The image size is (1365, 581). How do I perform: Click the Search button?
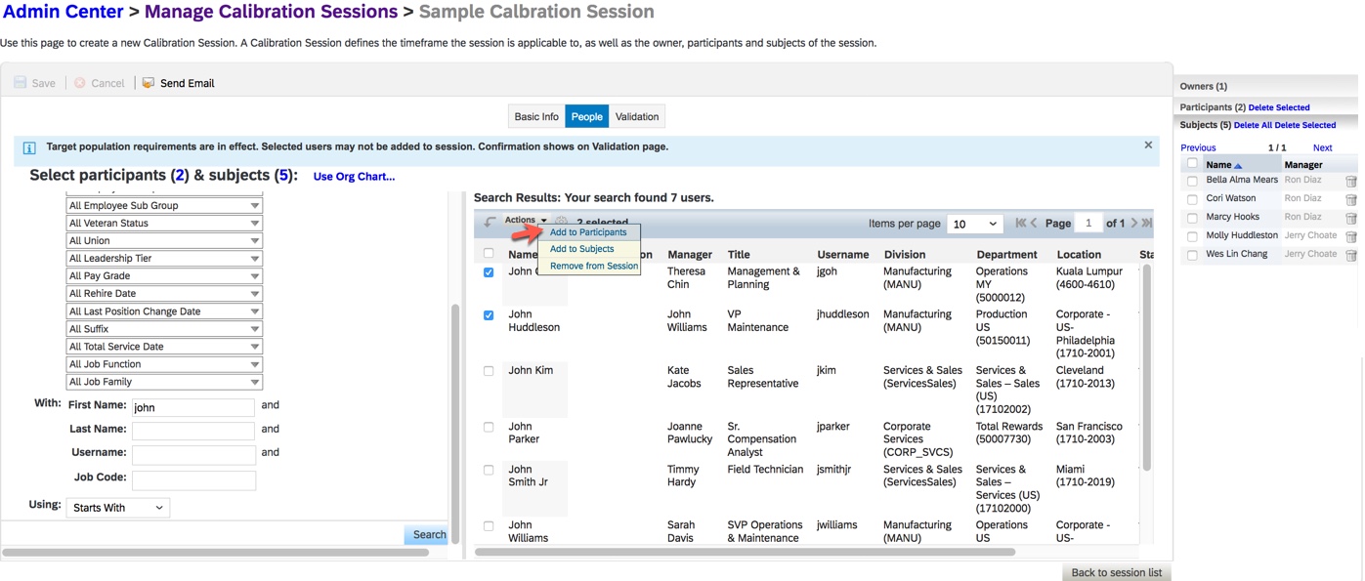427,534
